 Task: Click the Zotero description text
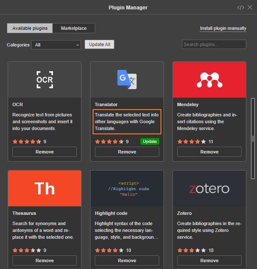coord(209,230)
